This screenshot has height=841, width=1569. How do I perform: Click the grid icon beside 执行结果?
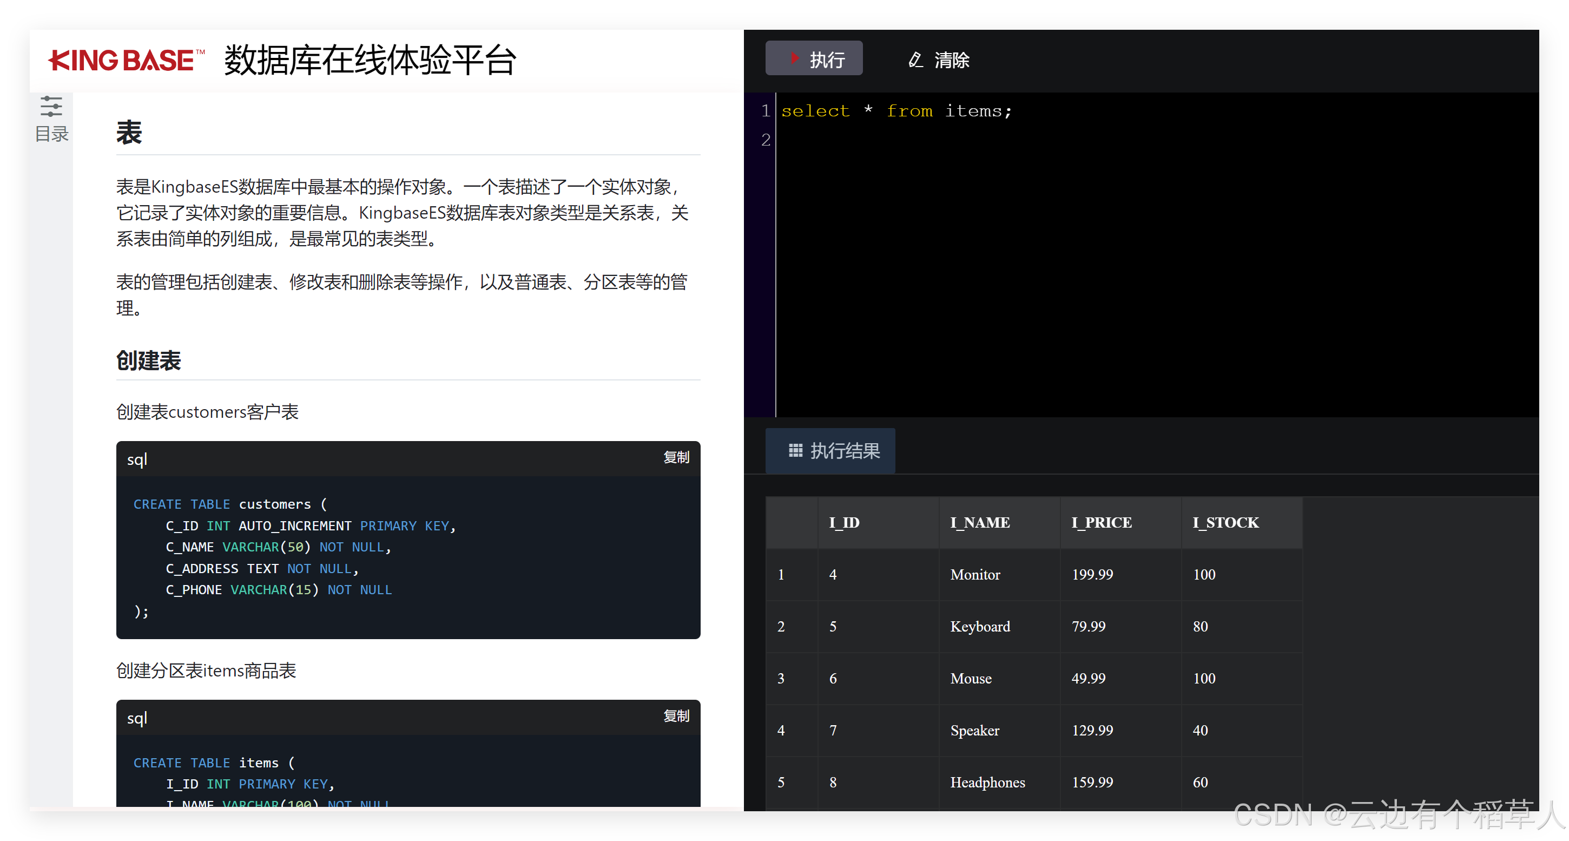coord(795,450)
